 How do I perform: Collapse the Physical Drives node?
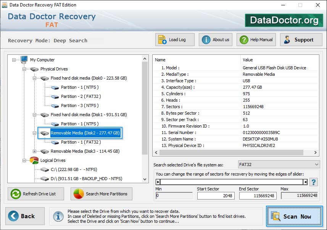24,69
